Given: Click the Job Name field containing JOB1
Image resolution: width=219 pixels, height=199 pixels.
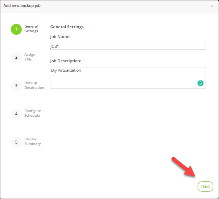Looking at the screenshot, I should 128,46.
